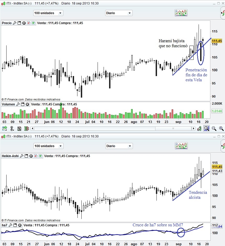
Task: Expand the 'Diario' dropdown in the lower chart
Action: point(119,146)
